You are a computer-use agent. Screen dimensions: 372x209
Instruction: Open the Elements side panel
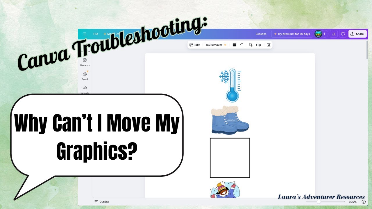[x=85, y=62]
